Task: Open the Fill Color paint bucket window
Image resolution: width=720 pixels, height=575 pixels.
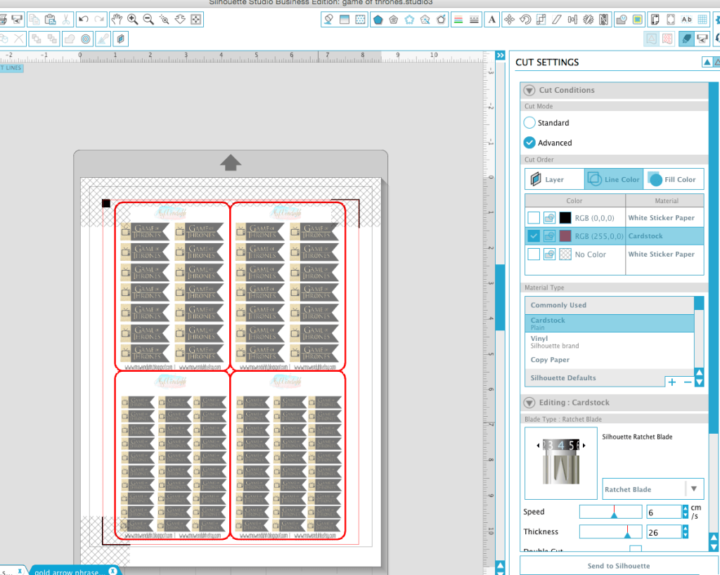Action: click(328, 19)
